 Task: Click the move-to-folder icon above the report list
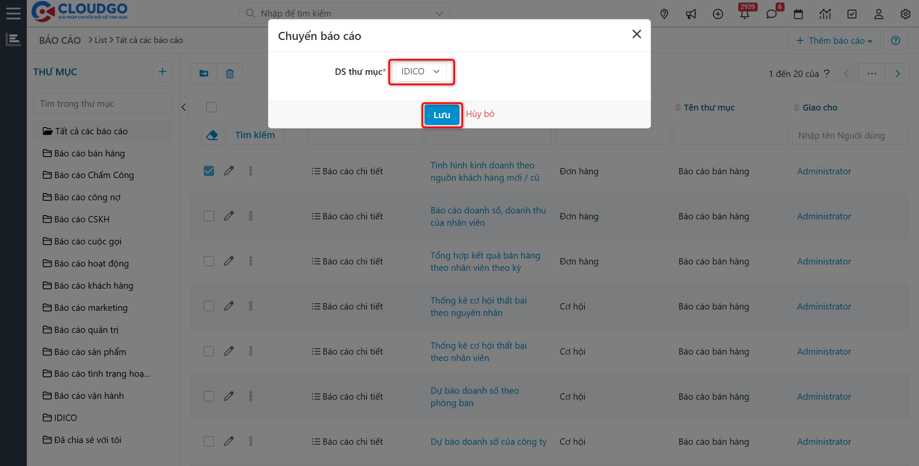(203, 73)
